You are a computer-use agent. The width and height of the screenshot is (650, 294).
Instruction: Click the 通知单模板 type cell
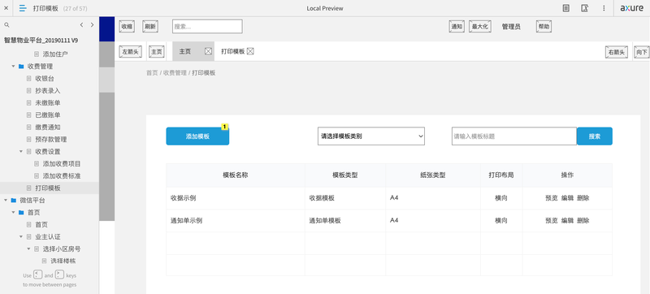(x=344, y=221)
